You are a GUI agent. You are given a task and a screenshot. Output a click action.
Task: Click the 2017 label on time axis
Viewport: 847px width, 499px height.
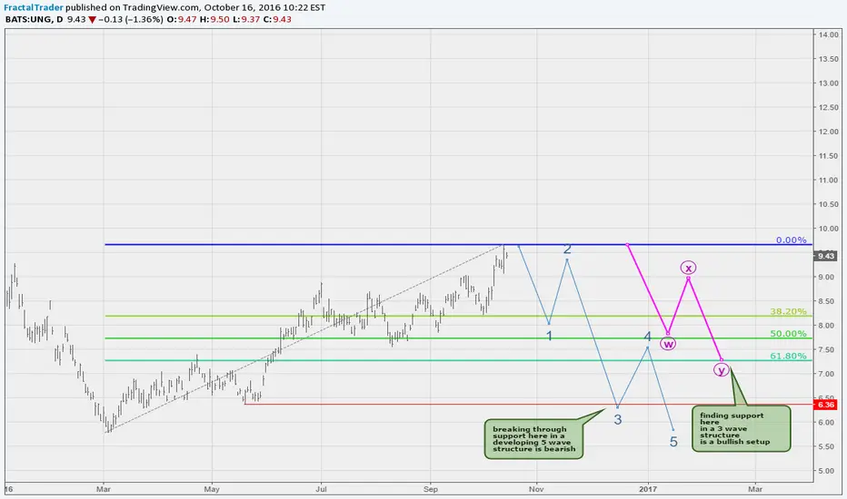(648, 489)
